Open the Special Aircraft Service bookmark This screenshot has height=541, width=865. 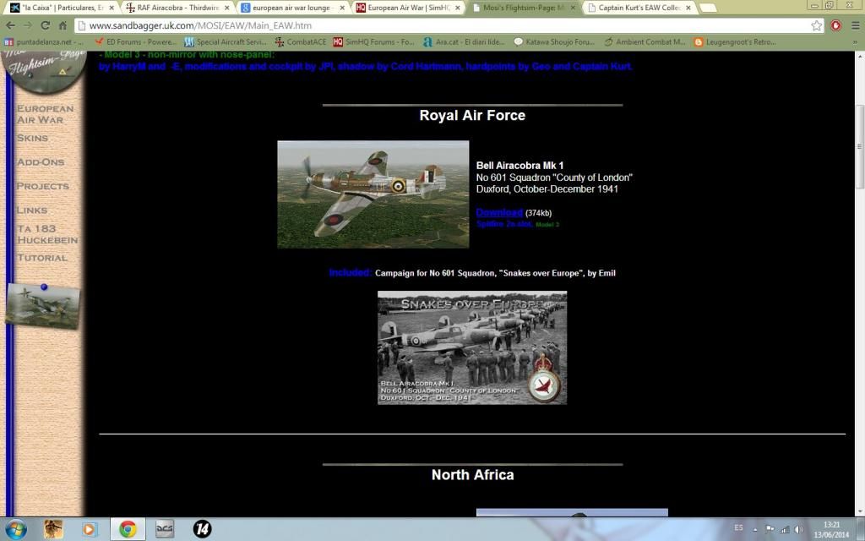[x=226, y=42]
